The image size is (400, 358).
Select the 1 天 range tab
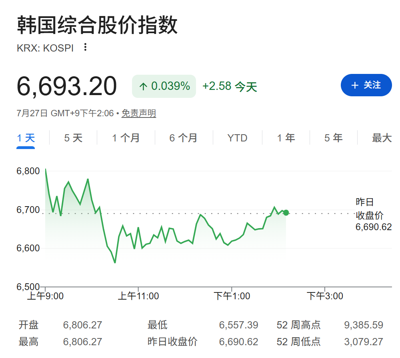tap(26, 138)
